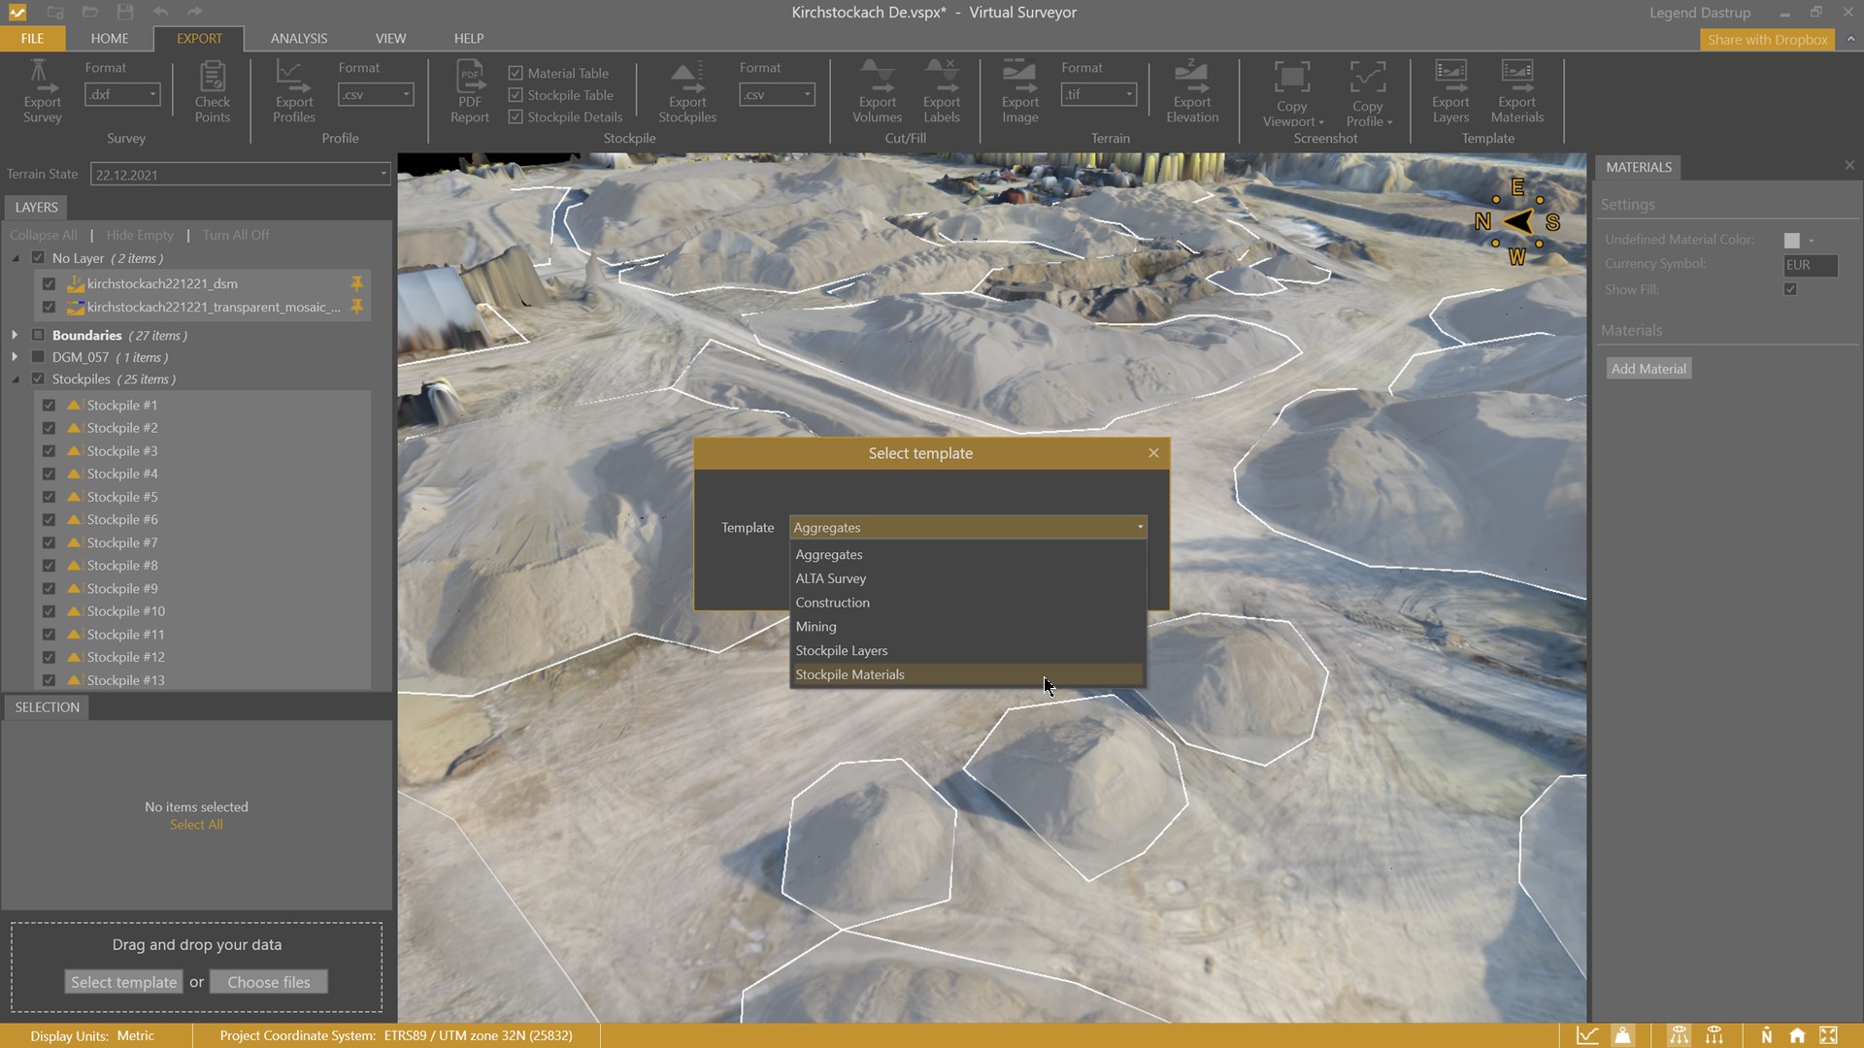Uncheck the Material Table checkbox
1864x1048 pixels.
pos(516,73)
